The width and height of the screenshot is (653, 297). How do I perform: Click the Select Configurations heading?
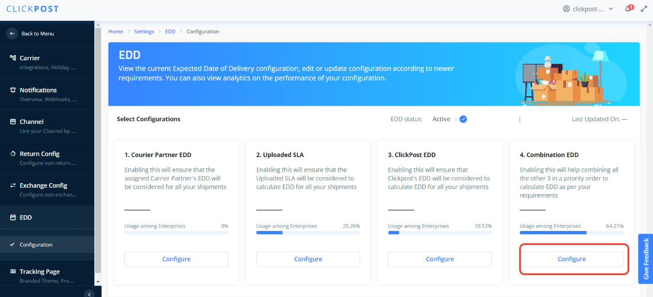[148, 119]
